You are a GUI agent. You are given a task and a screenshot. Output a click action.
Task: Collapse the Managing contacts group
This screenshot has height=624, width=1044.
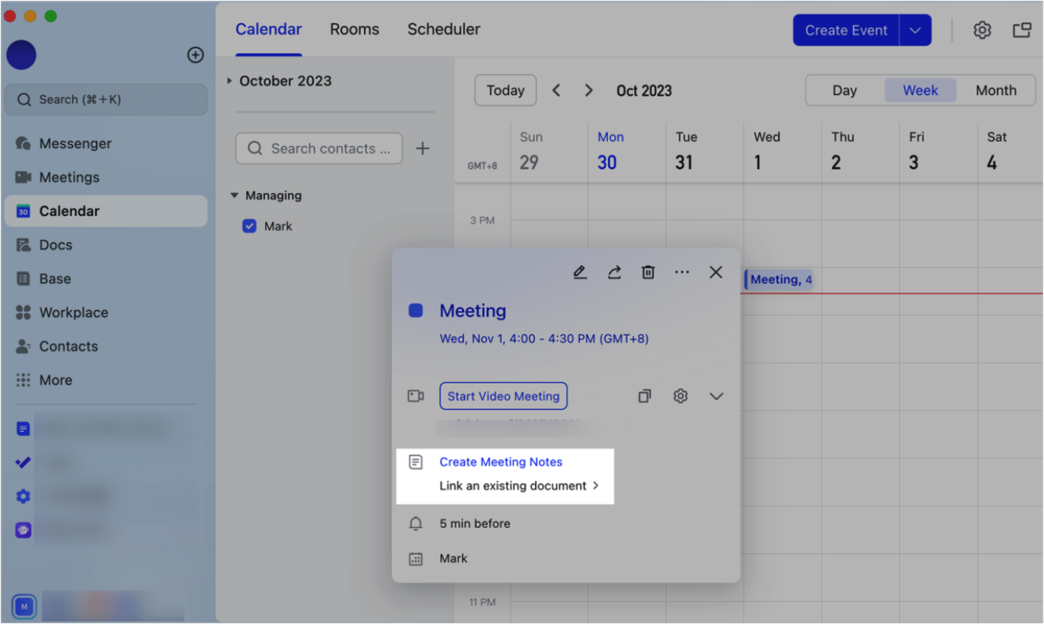[233, 195]
